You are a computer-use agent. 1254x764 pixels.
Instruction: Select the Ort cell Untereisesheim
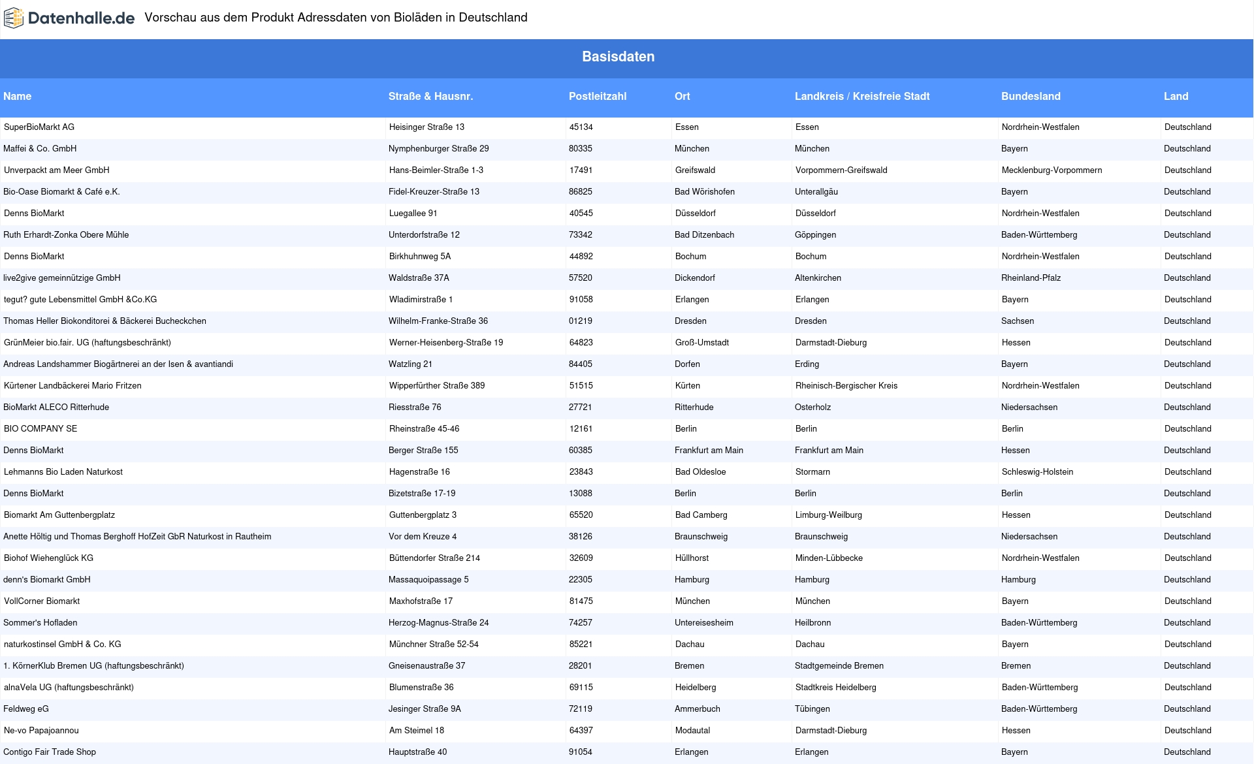click(x=704, y=623)
